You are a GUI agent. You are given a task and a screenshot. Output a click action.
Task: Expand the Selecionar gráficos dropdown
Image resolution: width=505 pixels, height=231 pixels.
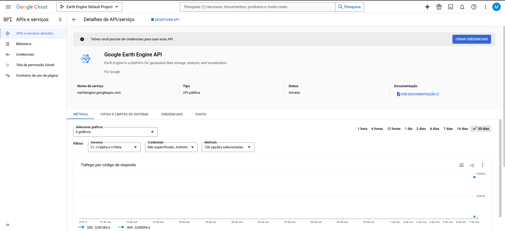(x=115, y=132)
